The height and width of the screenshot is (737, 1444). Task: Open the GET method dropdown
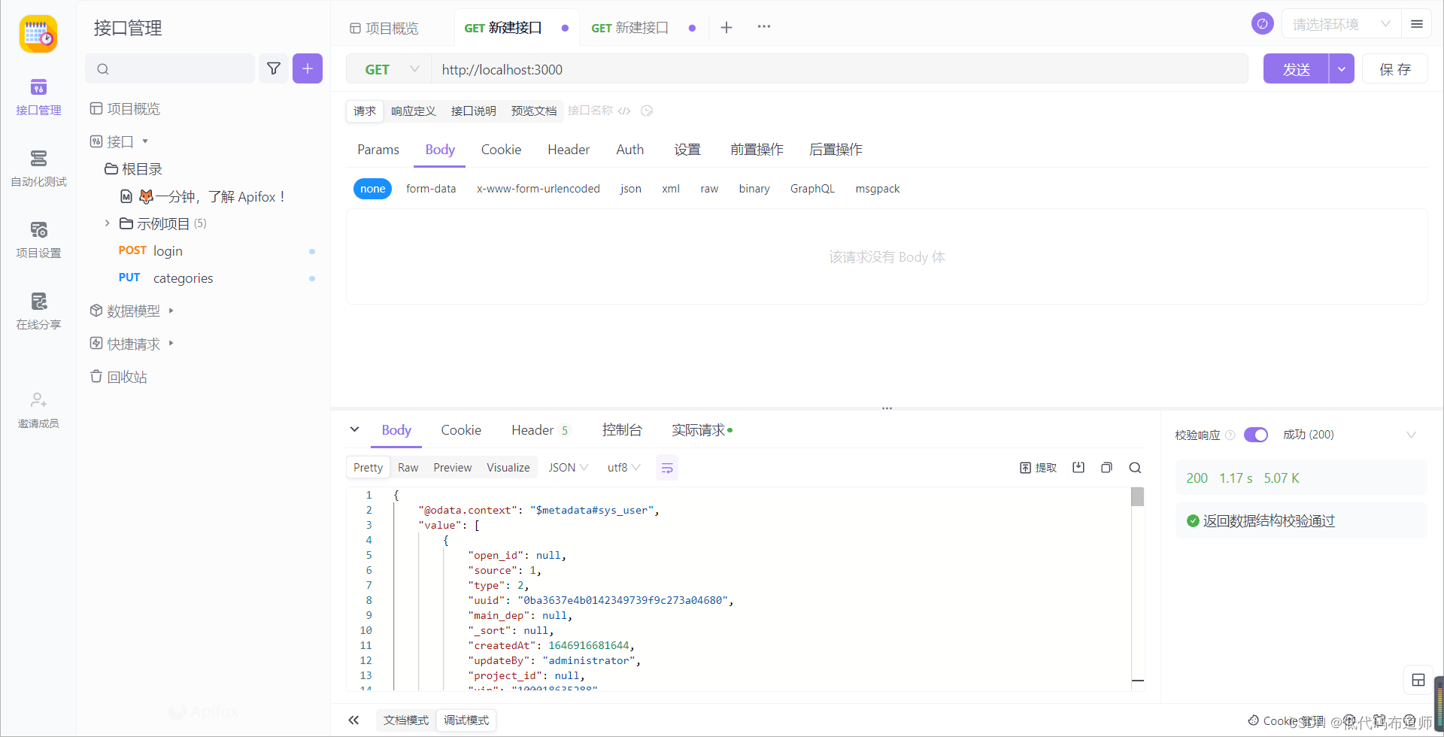tap(390, 69)
